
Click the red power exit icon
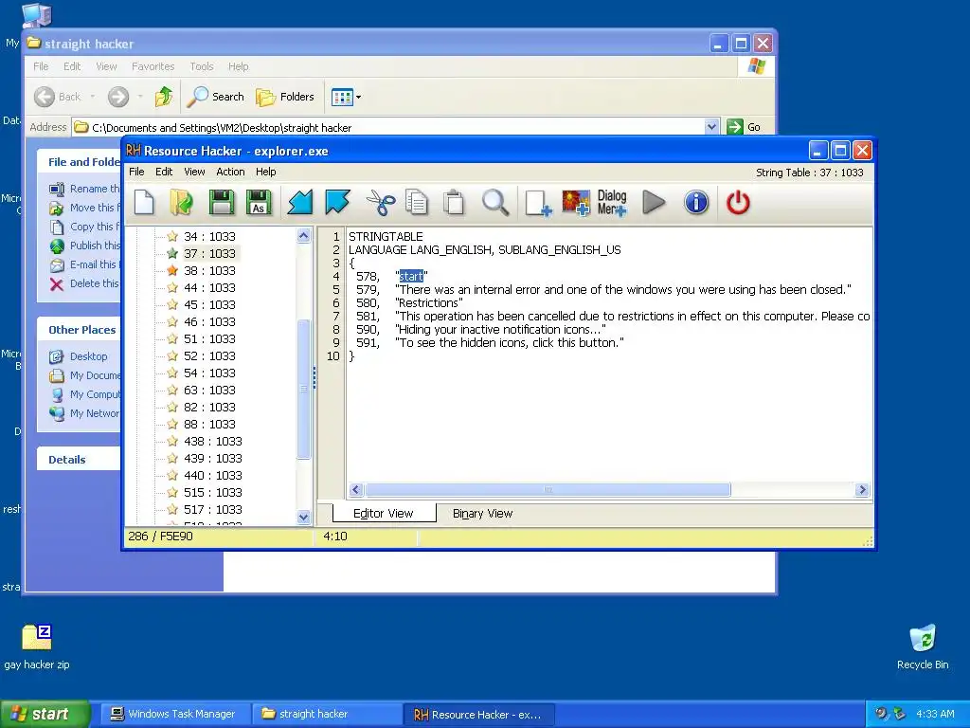(x=738, y=203)
